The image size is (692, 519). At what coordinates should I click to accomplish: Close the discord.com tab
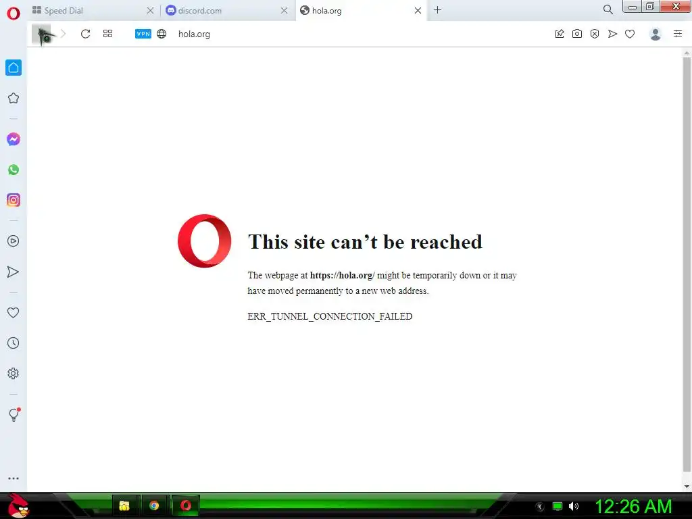(x=285, y=11)
